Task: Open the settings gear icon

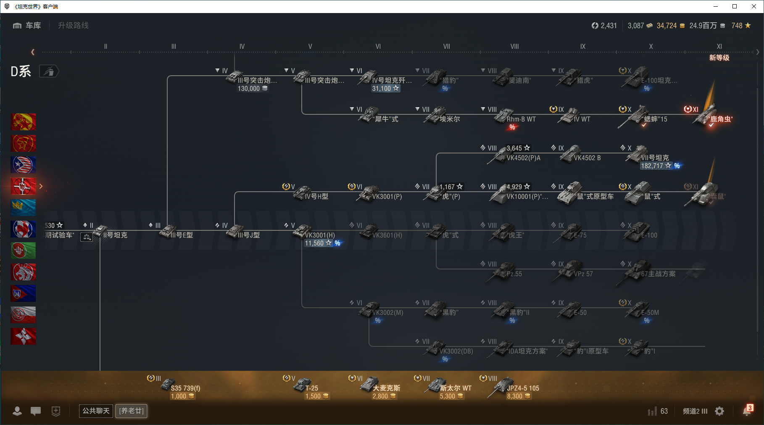Action: pos(719,411)
